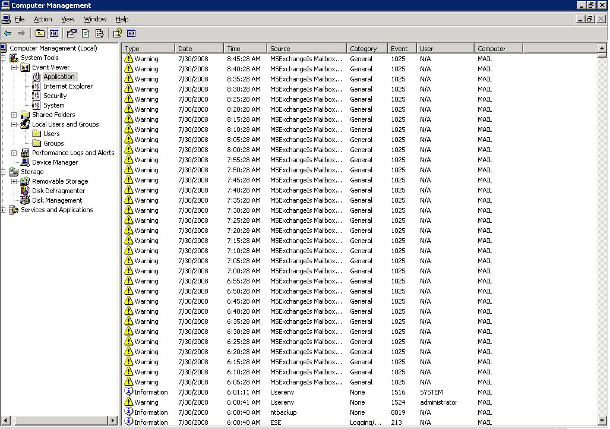
Task: Click the Security log icon in tree
Action: [x=37, y=96]
